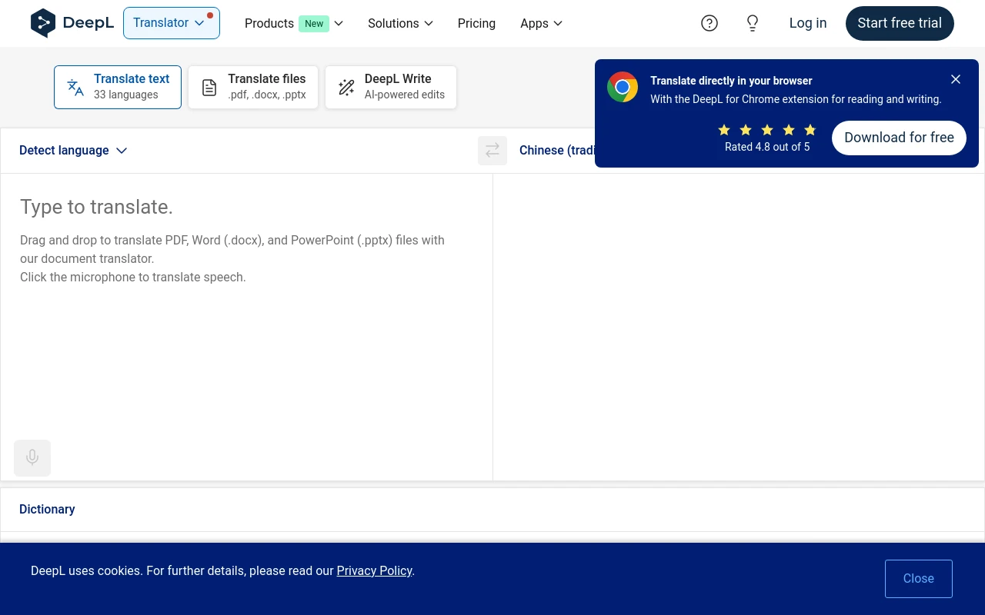Click Start free trial button
Viewport: 985px width, 615px height.
click(899, 23)
